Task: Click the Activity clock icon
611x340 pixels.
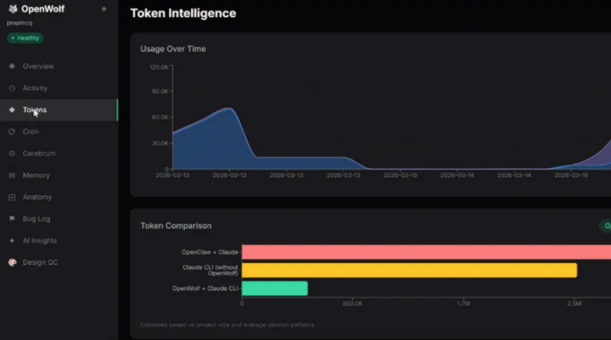Action: coord(12,88)
